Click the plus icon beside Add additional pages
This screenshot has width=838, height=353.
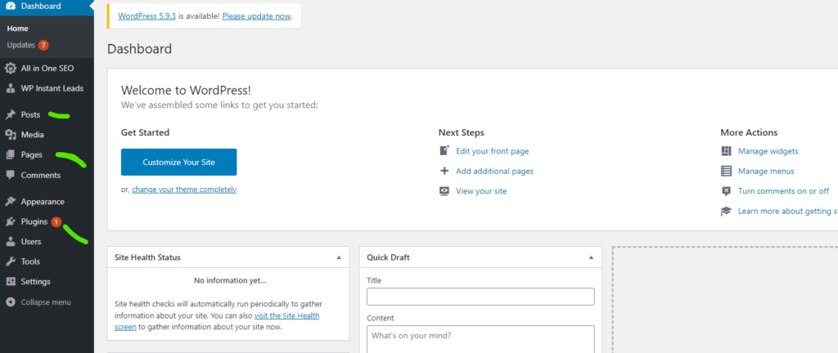click(x=444, y=171)
